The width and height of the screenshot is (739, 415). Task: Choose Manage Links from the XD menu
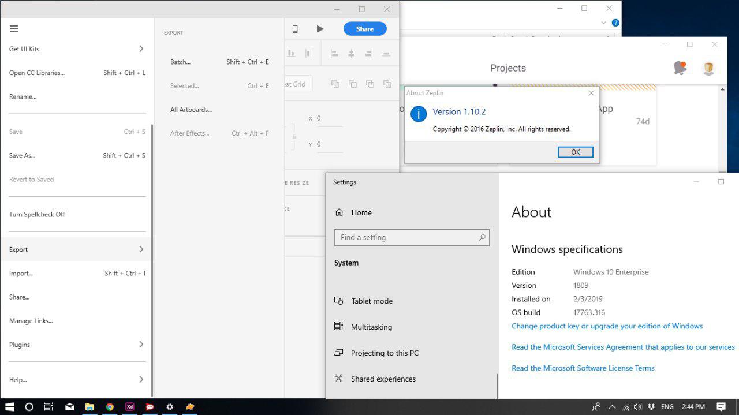coord(77,321)
